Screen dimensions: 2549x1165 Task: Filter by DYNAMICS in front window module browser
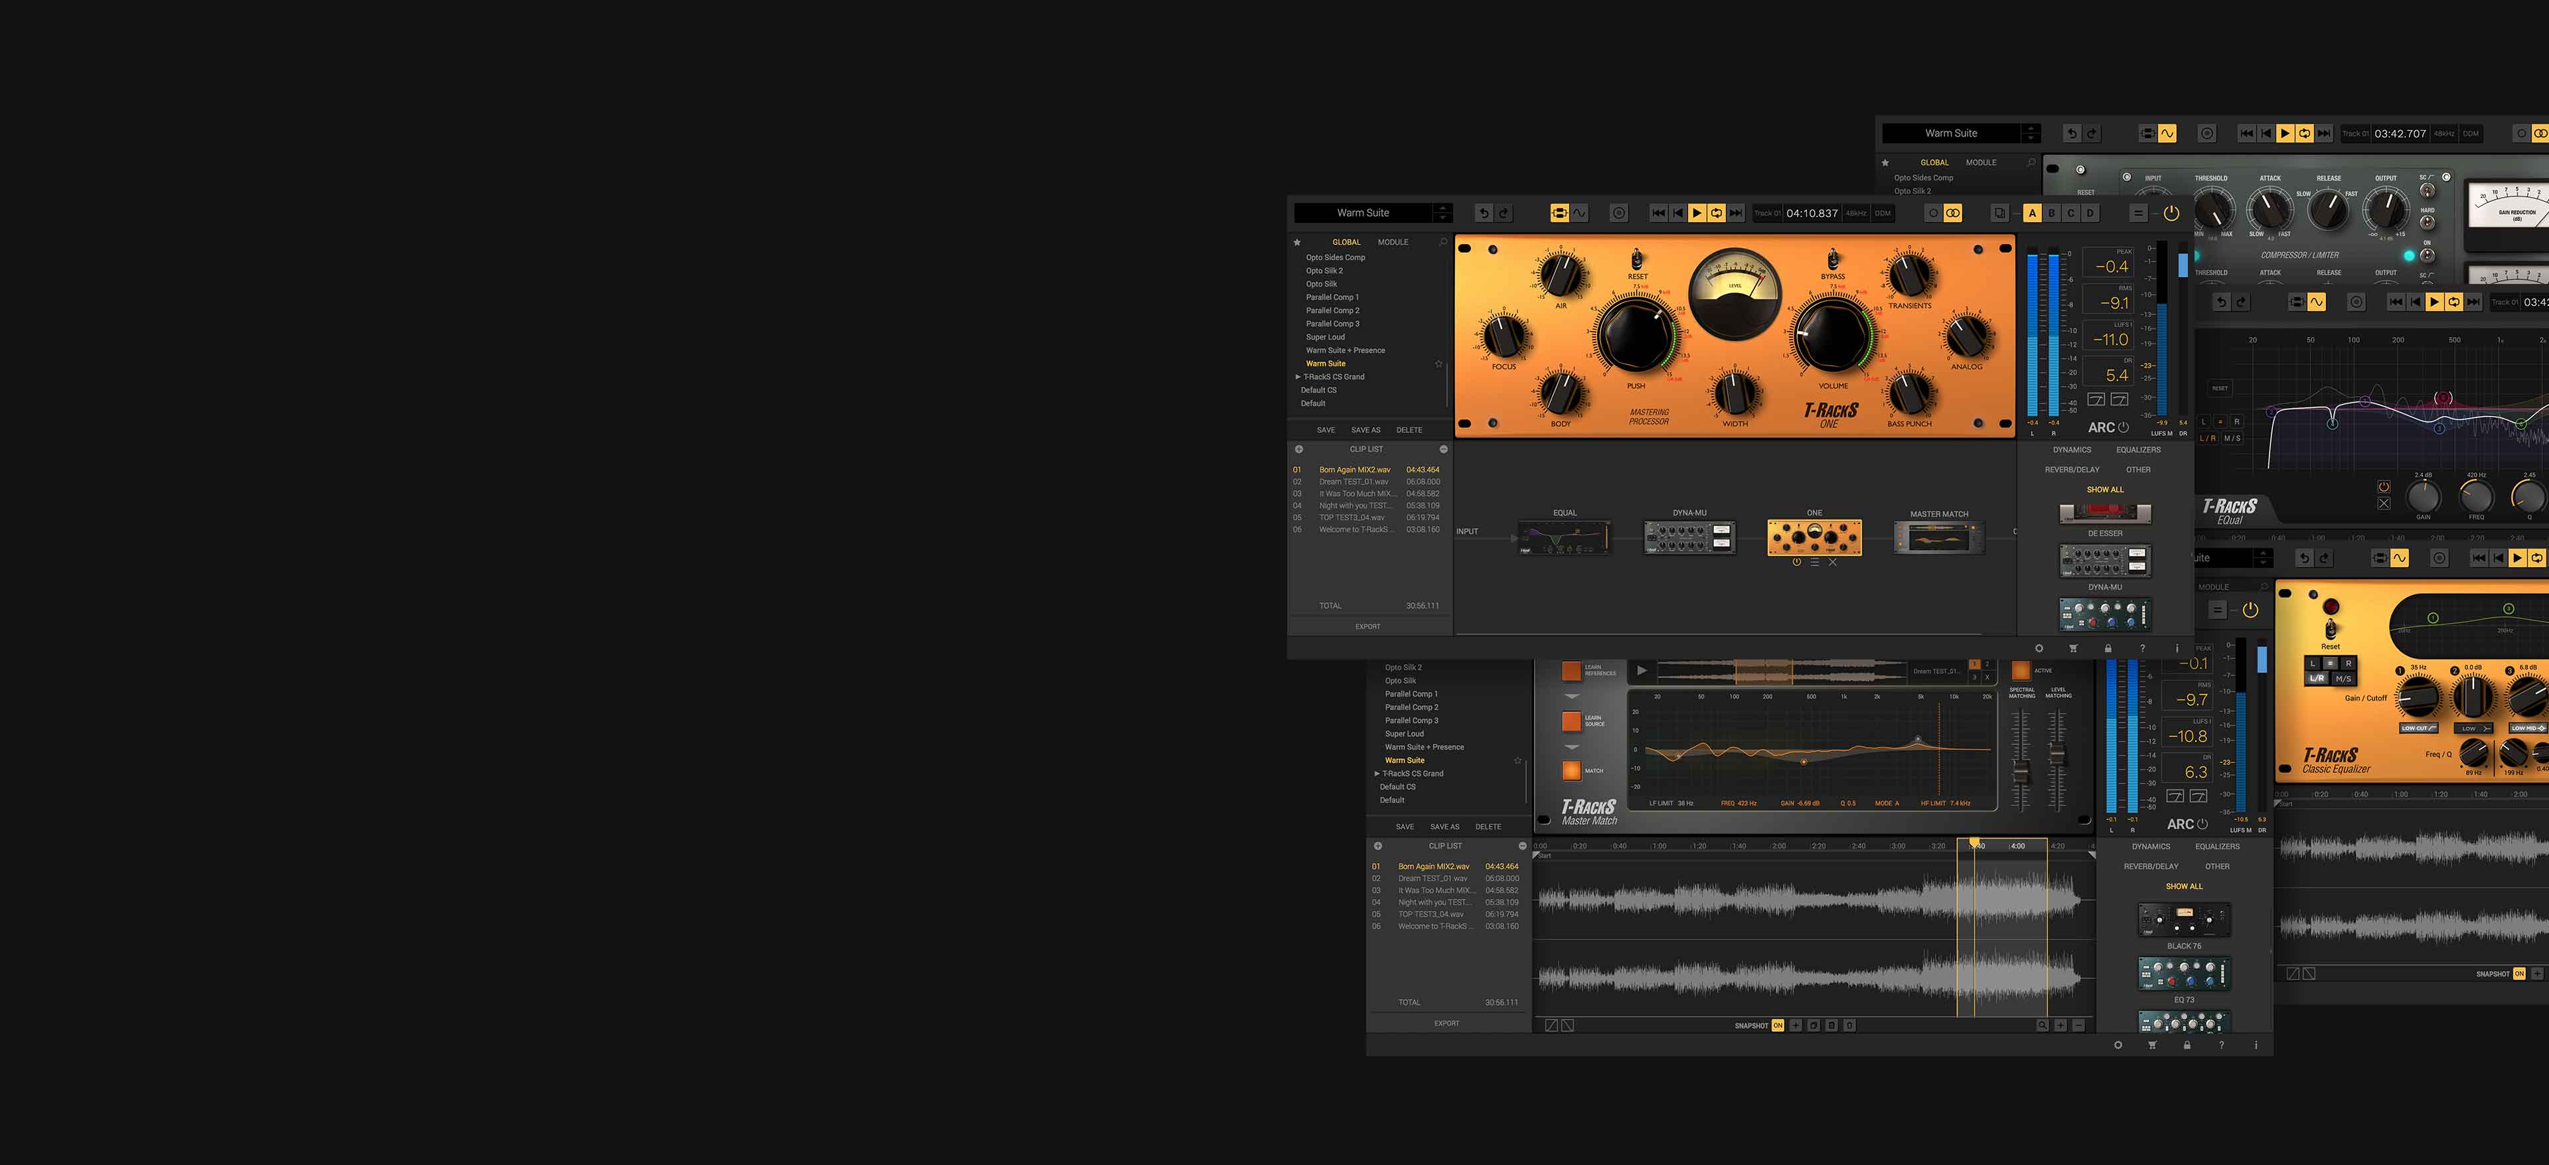click(x=2071, y=450)
